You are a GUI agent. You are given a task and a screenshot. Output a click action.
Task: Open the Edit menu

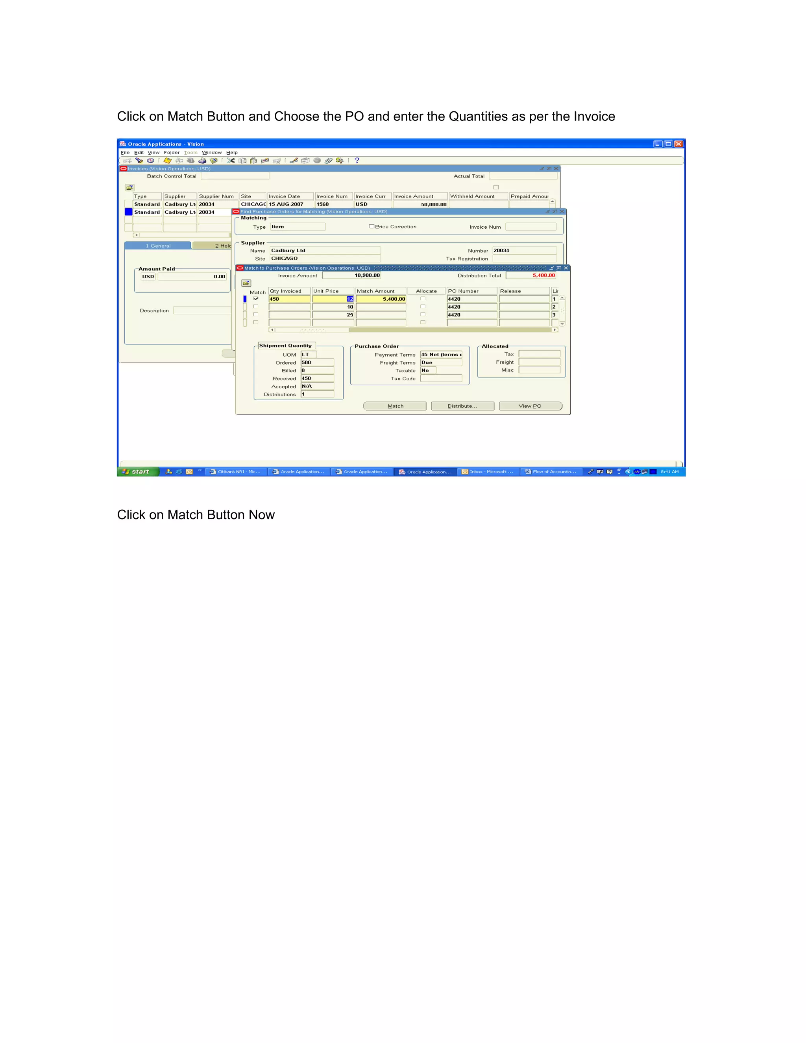click(x=139, y=153)
